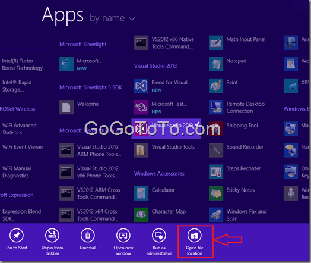Click the Open file location icon
Image resolution: width=311 pixels, height=263 pixels.
pyautogui.click(x=195, y=236)
